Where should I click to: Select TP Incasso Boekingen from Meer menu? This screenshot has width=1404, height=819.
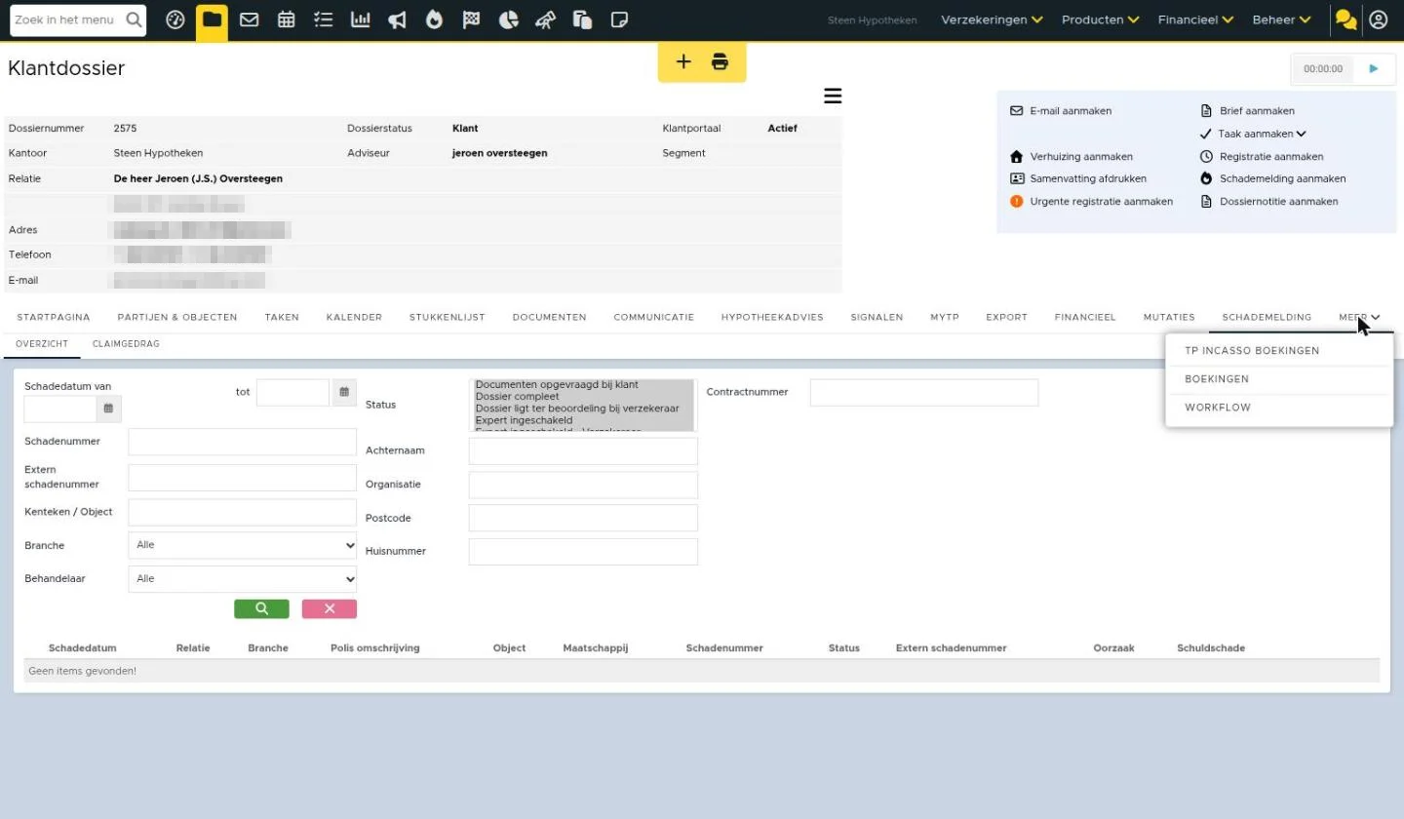[1252, 351]
